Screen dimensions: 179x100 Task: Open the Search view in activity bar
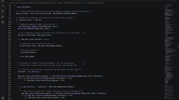3,6
